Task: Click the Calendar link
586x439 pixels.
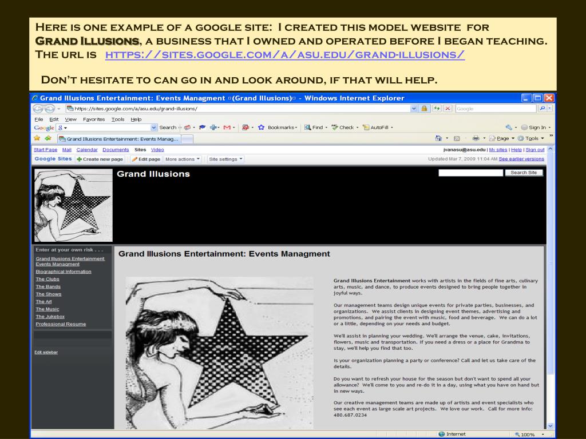Action: 87,150
